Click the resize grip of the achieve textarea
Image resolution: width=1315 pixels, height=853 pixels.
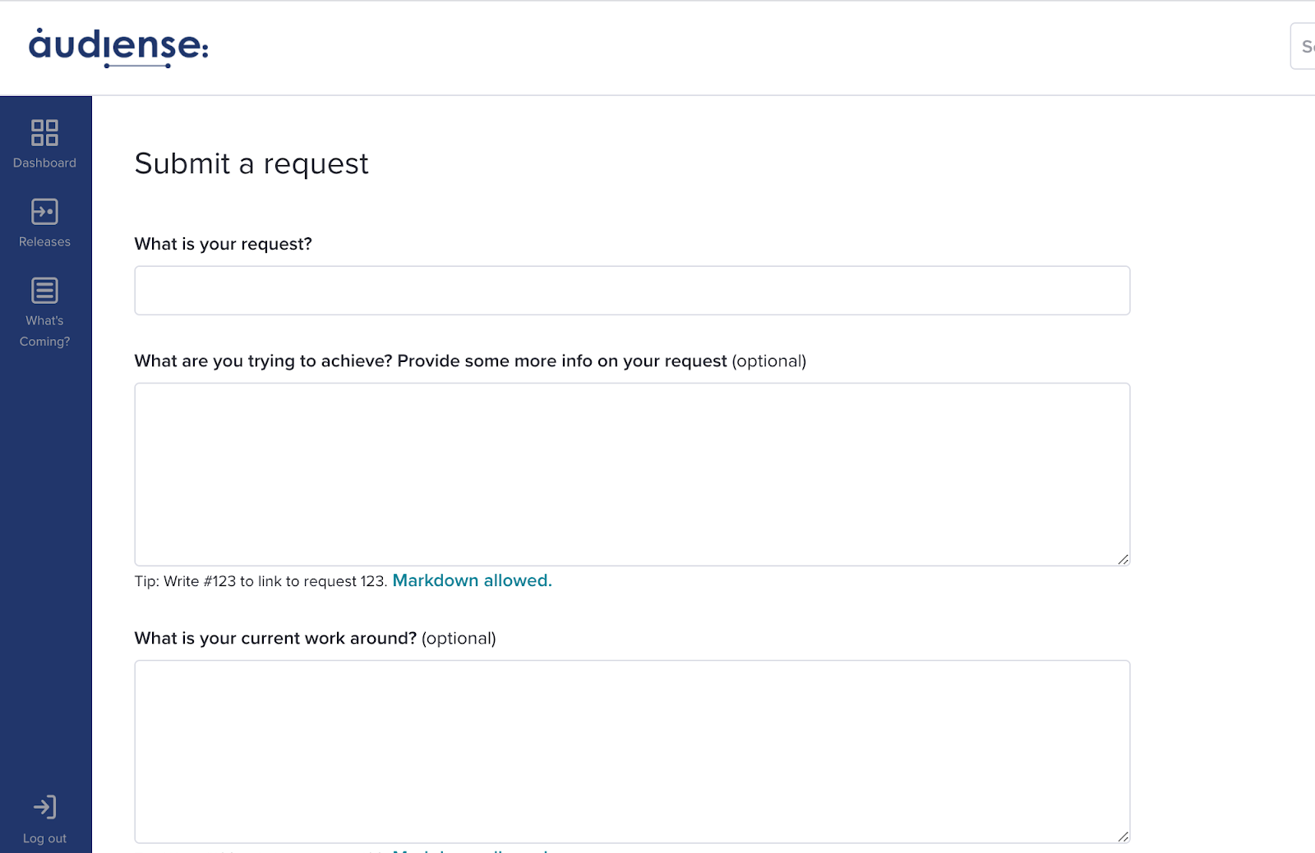[1123, 559]
